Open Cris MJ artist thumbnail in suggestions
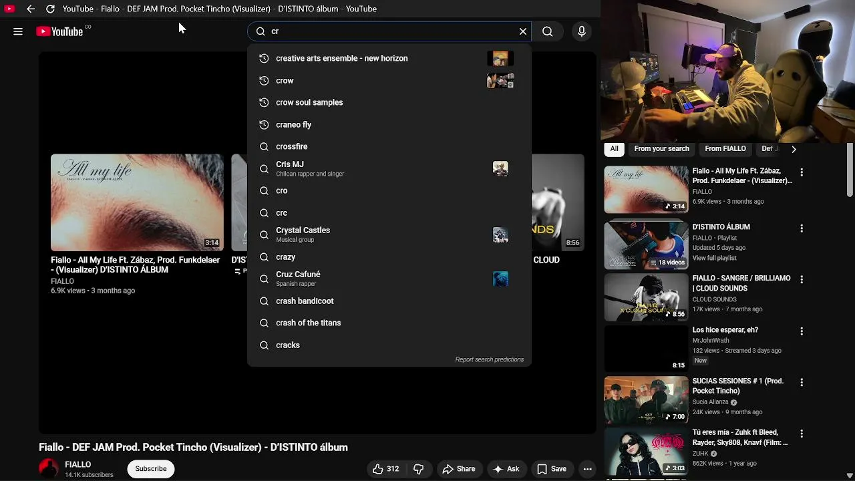This screenshot has height=481, width=855. pos(500,168)
